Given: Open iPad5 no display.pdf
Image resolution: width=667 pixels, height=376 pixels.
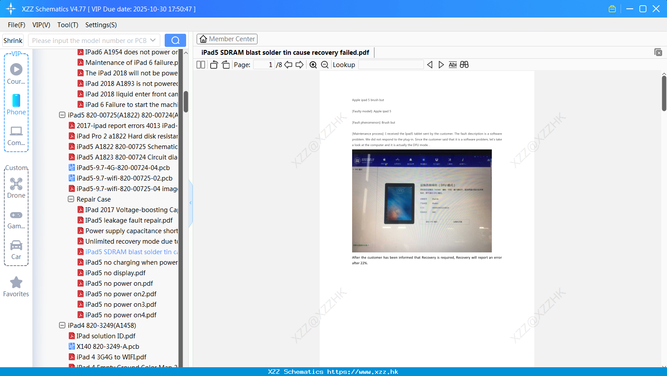Looking at the screenshot, I should pos(115,273).
